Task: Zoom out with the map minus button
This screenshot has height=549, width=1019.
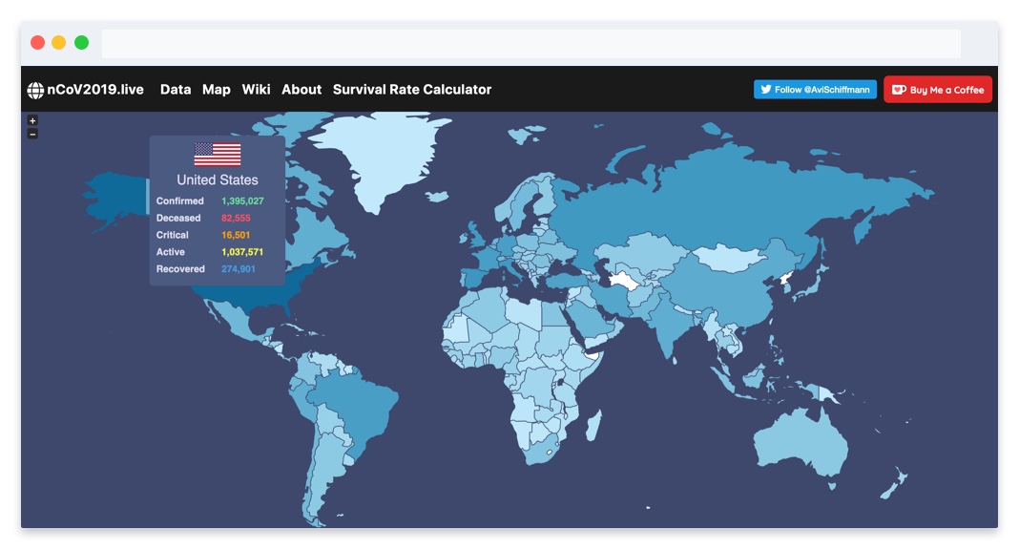Action: point(32,134)
